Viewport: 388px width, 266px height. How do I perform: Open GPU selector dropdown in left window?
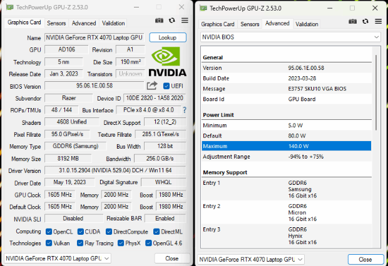[x=58, y=259]
